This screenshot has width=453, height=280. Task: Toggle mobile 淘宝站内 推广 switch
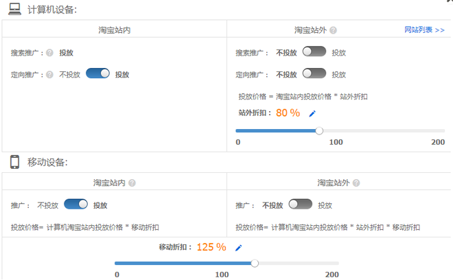[75, 205]
